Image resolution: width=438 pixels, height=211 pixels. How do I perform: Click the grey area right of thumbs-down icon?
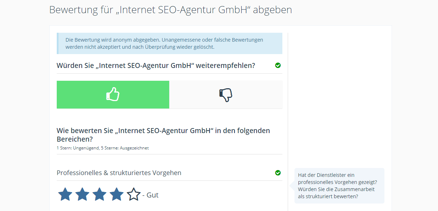(x=261, y=95)
